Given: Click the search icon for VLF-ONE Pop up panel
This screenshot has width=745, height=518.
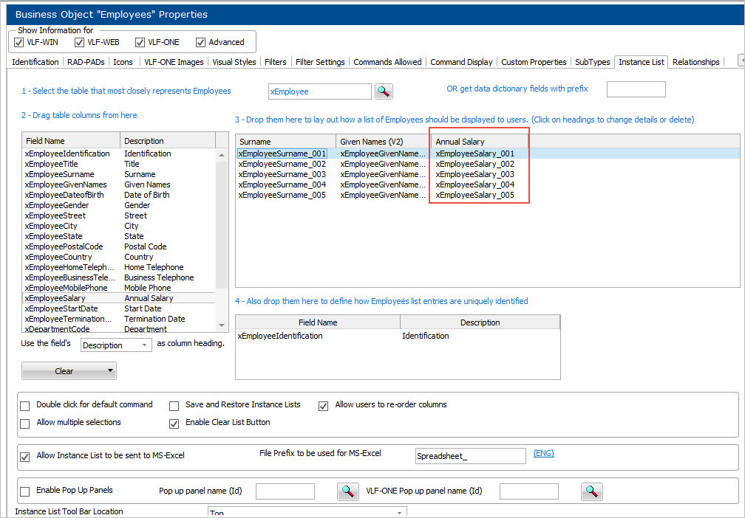Looking at the screenshot, I should pyautogui.click(x=591, y=491).
